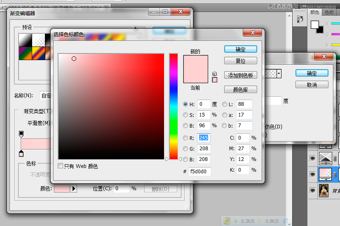The width and height of the screenshot is (340, 226).
Task: Click the L value field showing 88
Action: pos(244,104)
